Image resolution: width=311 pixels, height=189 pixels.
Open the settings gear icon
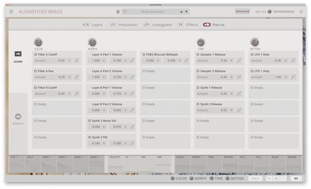point(301,11)
